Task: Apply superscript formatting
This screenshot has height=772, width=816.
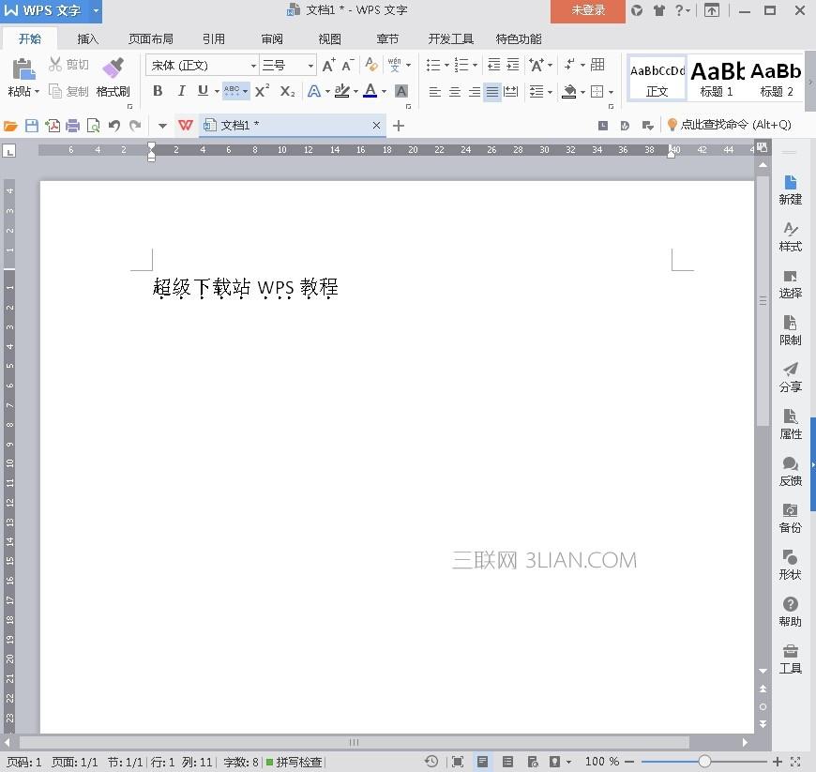Action: [263, 91]
